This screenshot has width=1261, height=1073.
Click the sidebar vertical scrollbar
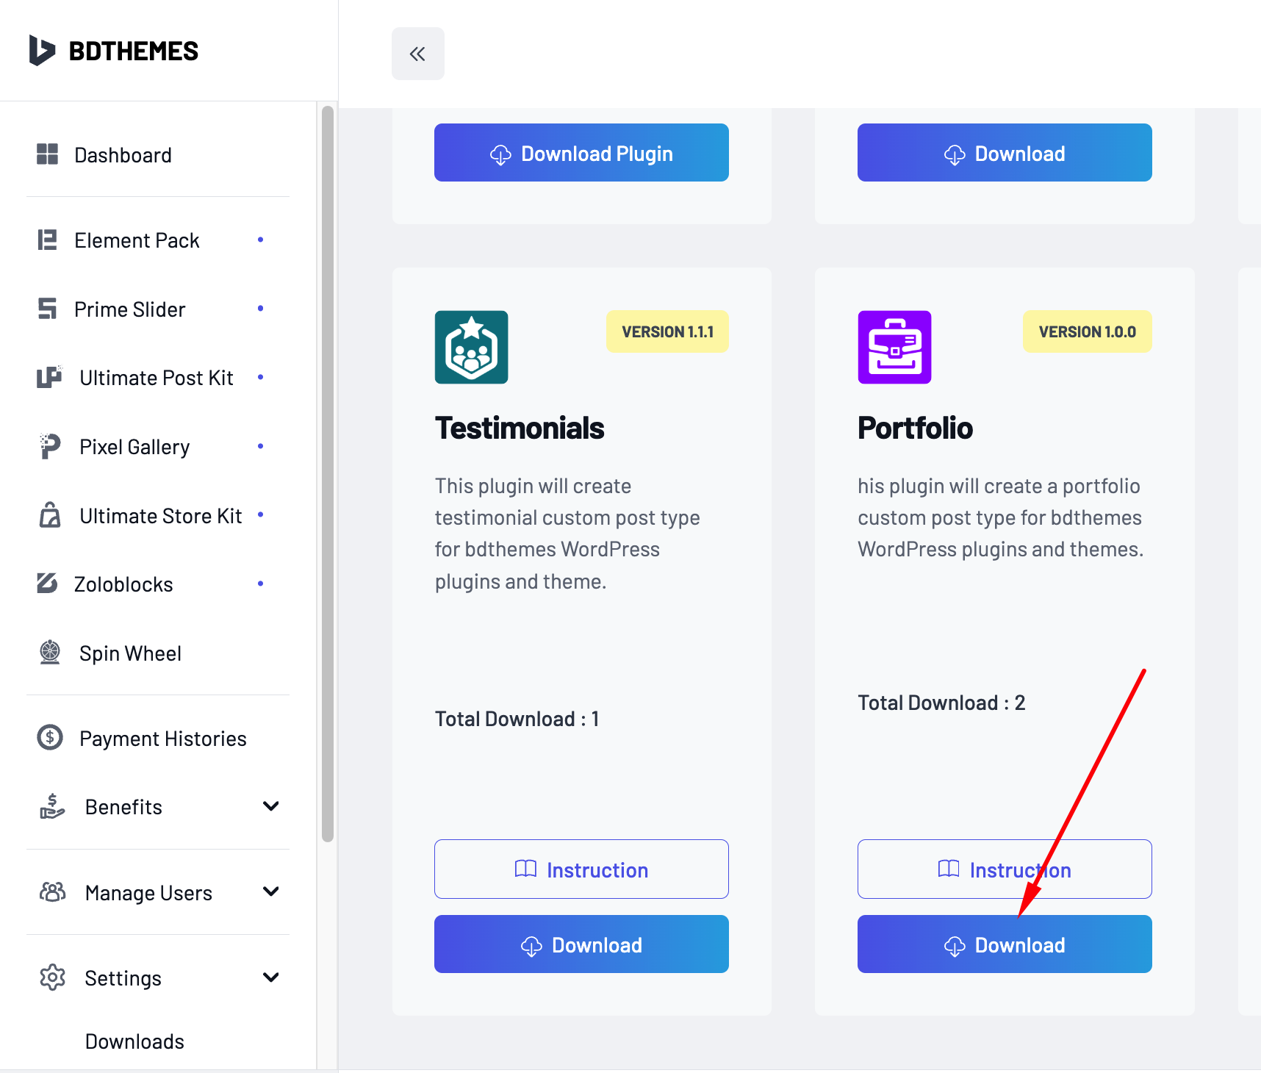coord(328,474)
